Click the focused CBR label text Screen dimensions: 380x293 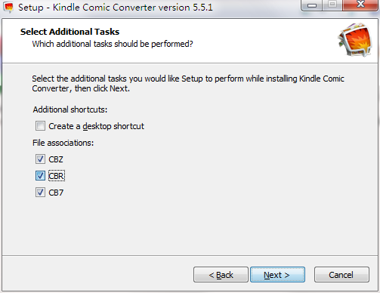click(x=56, y=176)
